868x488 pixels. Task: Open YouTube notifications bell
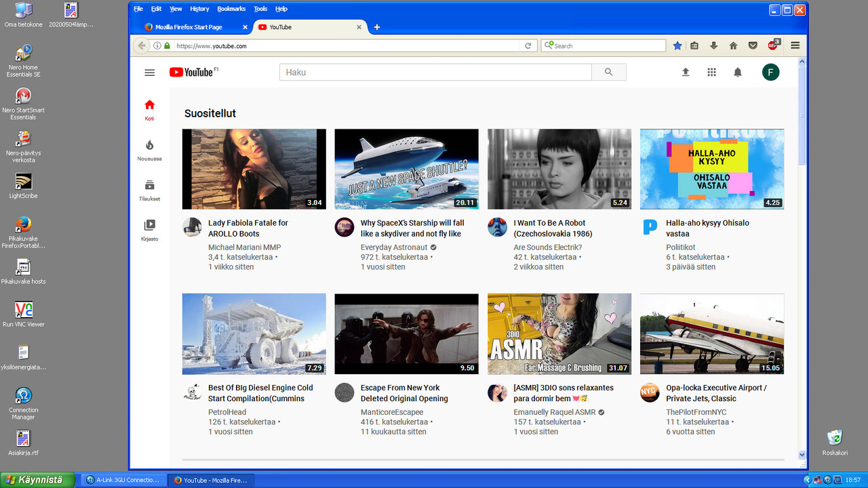click(x=738, y=73)
